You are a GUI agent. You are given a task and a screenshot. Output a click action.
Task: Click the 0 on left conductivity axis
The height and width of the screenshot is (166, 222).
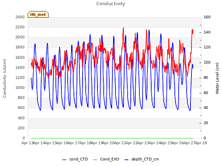[24, 138]
